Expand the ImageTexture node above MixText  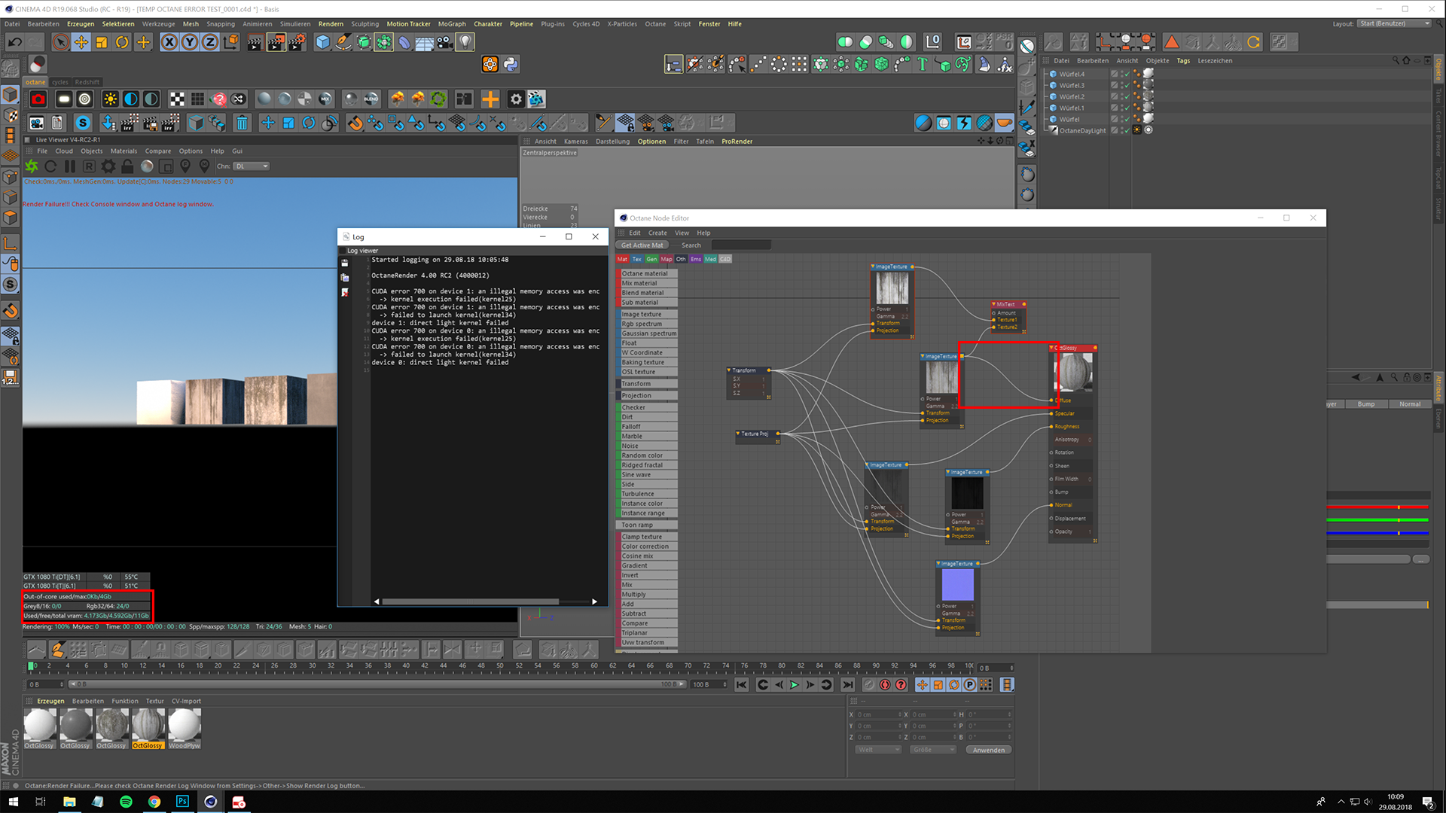[x=873, y=266]
